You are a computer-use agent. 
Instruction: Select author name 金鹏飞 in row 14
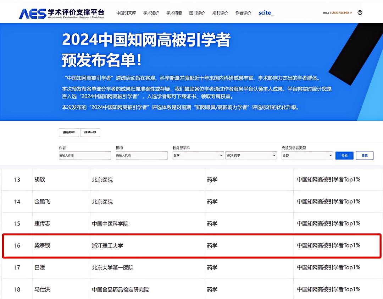coord(42,202)
